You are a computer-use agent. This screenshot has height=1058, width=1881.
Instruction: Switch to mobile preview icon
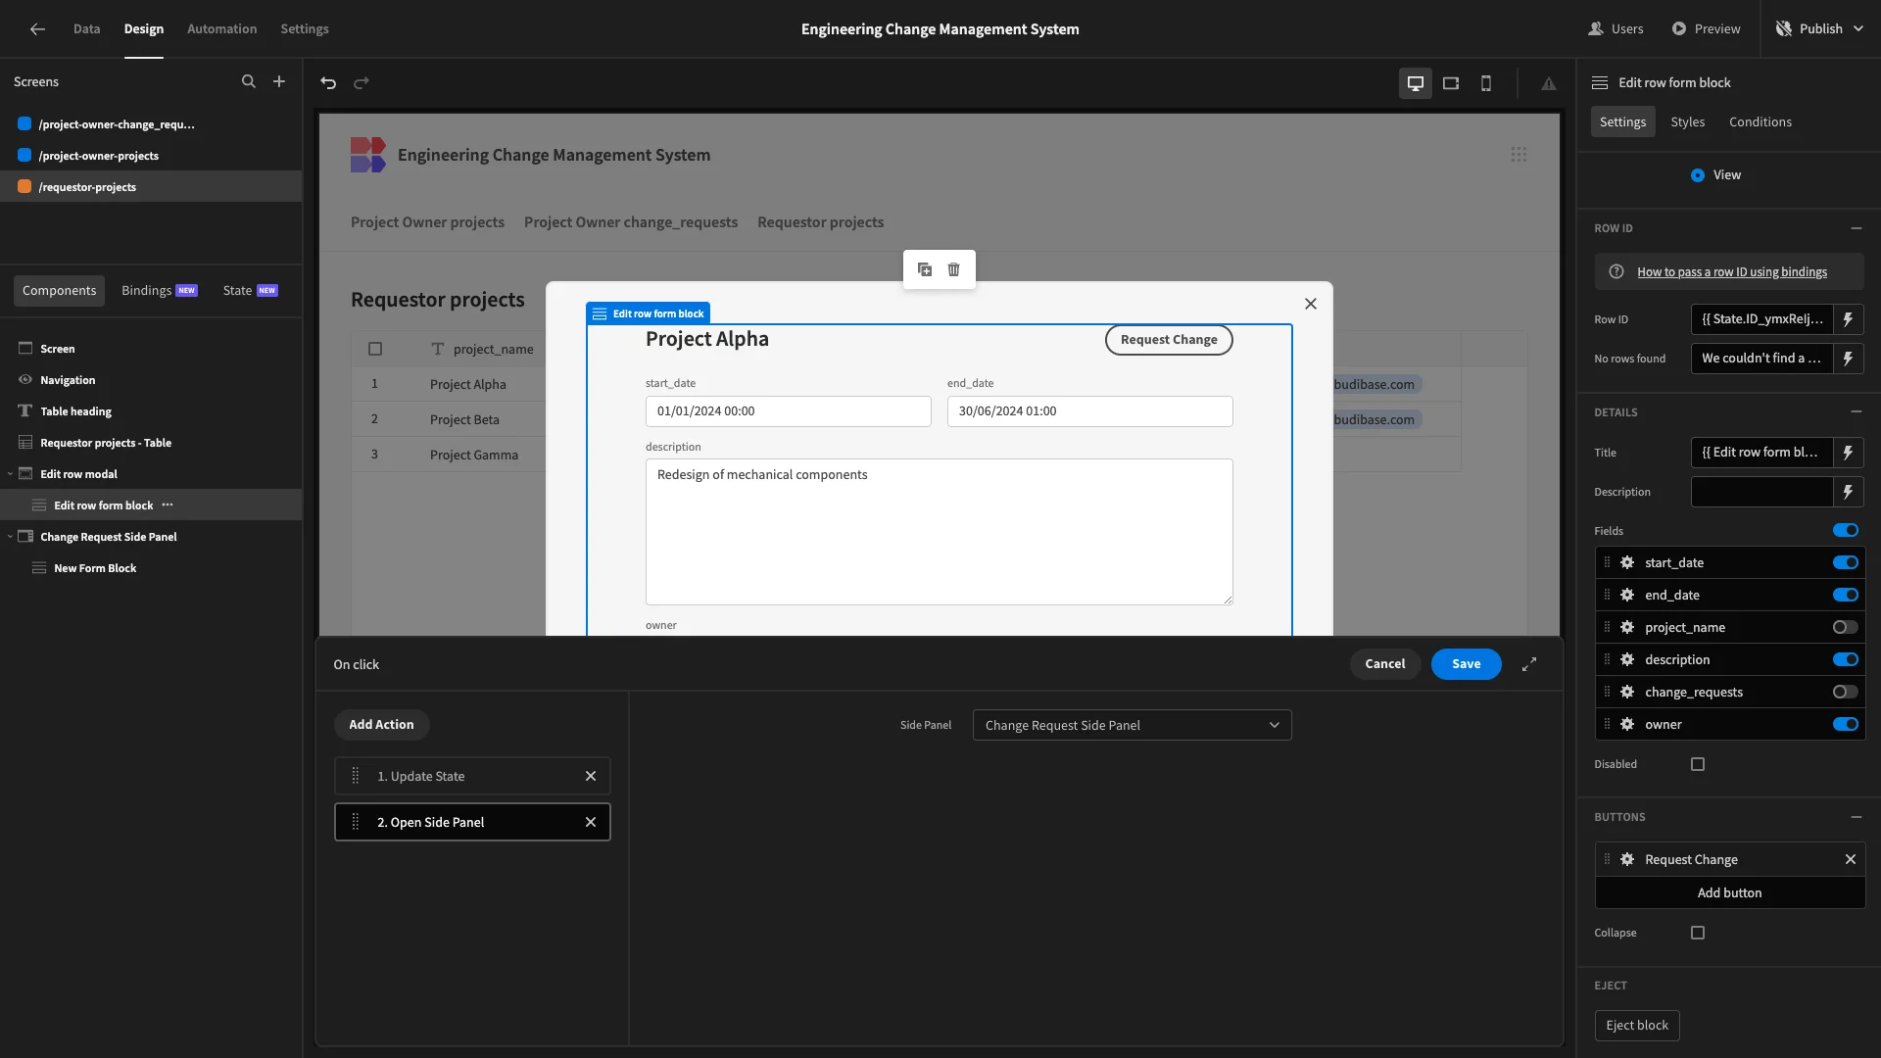point(1486,83)
